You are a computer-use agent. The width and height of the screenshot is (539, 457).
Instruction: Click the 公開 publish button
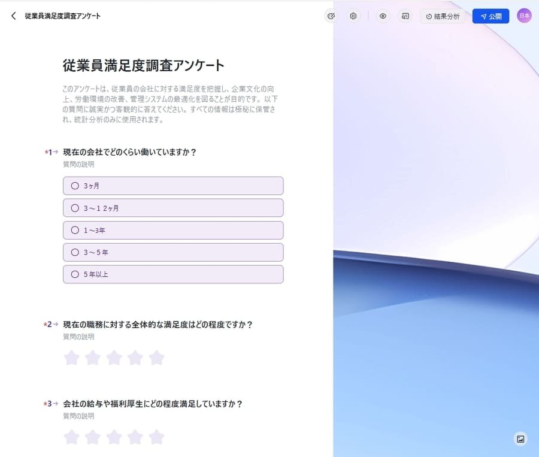[490, 16]
